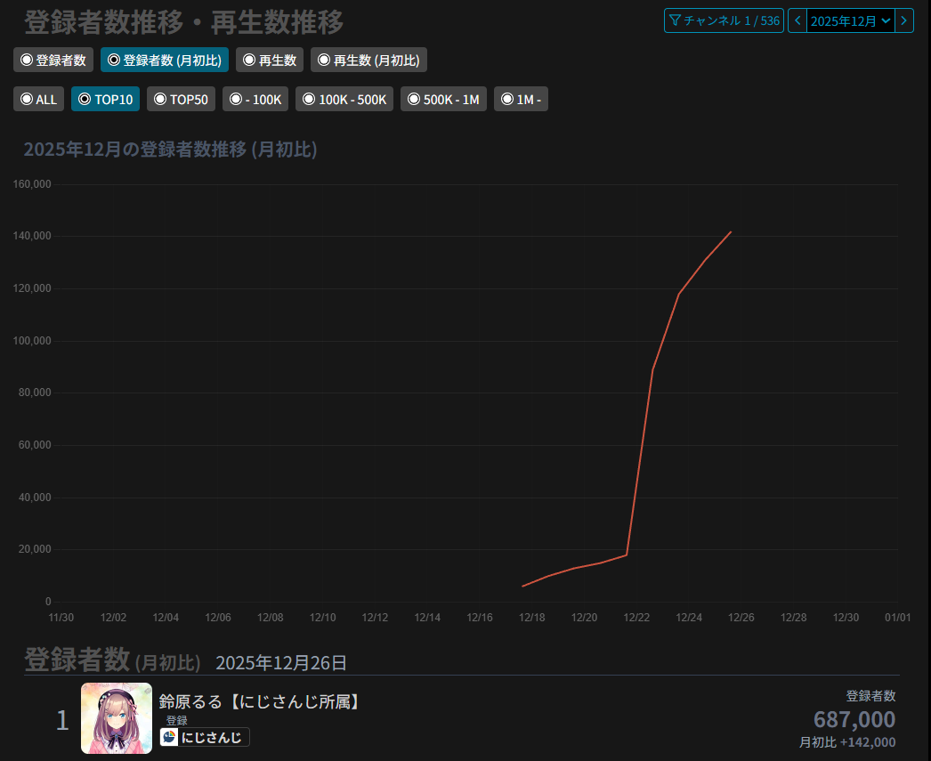Click the 12/22 x-axis date label

pyautogui.click(x=636, y=618)
